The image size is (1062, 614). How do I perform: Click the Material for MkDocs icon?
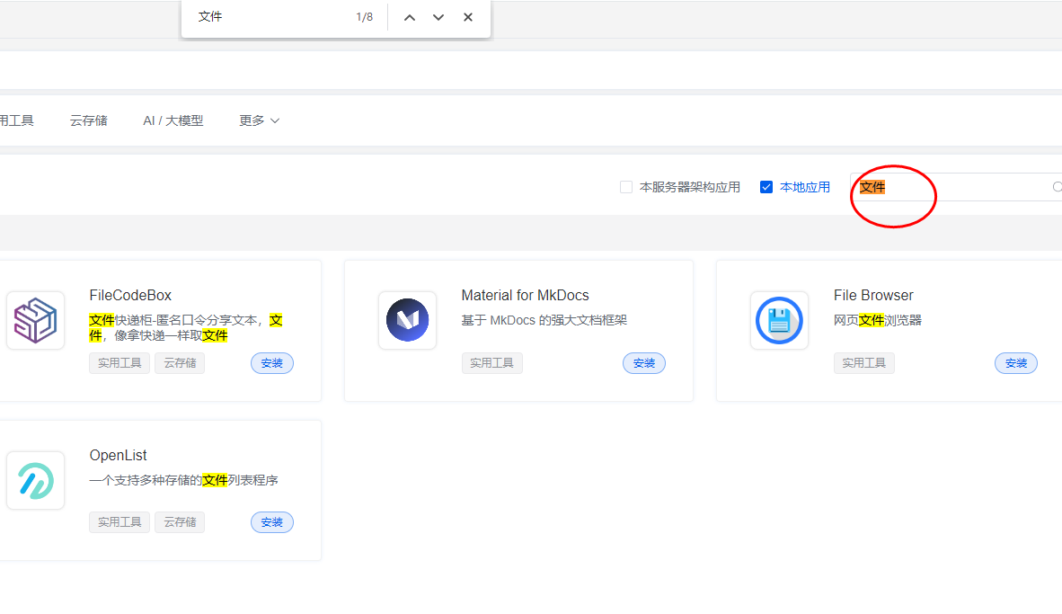(408, 321)
